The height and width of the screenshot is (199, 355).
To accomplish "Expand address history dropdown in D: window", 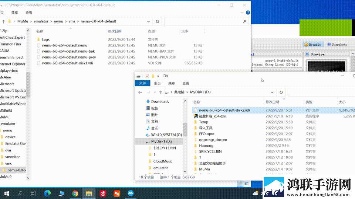I will (272, 92).
